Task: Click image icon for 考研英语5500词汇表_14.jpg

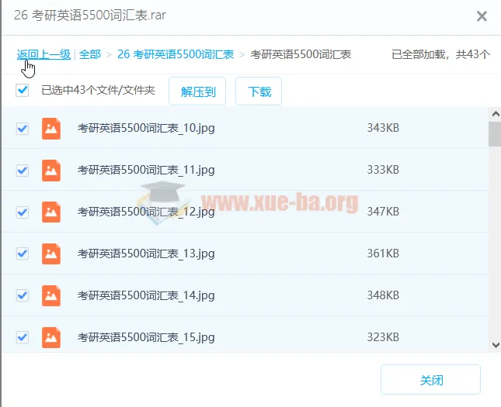Action: click(x=51, y=295)
